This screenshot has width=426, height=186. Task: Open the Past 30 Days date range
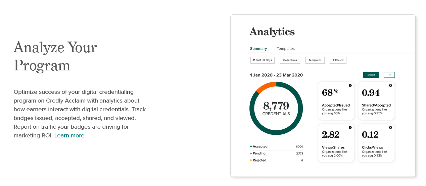263,60
